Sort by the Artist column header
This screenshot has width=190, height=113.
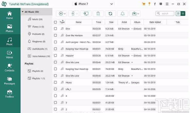coord(124,22)
